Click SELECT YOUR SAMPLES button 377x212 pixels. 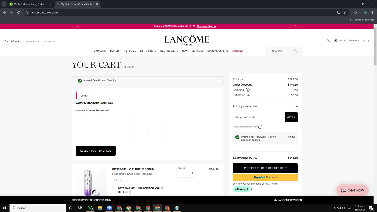(96, 151)
